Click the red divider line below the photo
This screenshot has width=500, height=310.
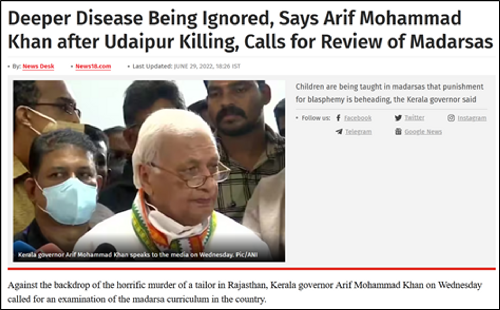[252, 269]
